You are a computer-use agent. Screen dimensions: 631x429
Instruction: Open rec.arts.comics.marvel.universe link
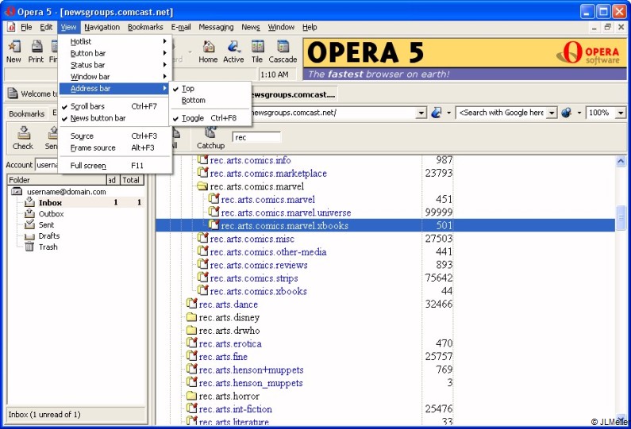(286, 213)
